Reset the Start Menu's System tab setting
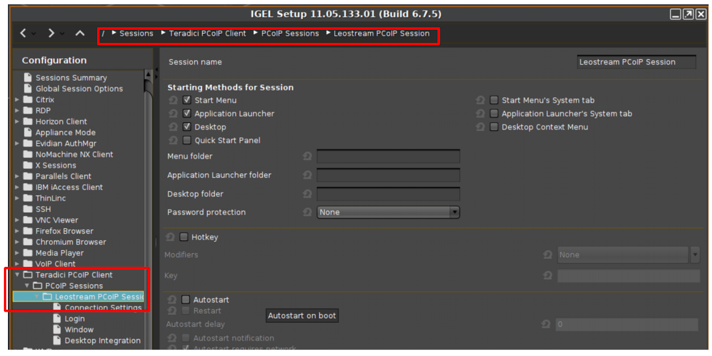Image resolution: width=712 pixels, height=356 pixels. 480,100
